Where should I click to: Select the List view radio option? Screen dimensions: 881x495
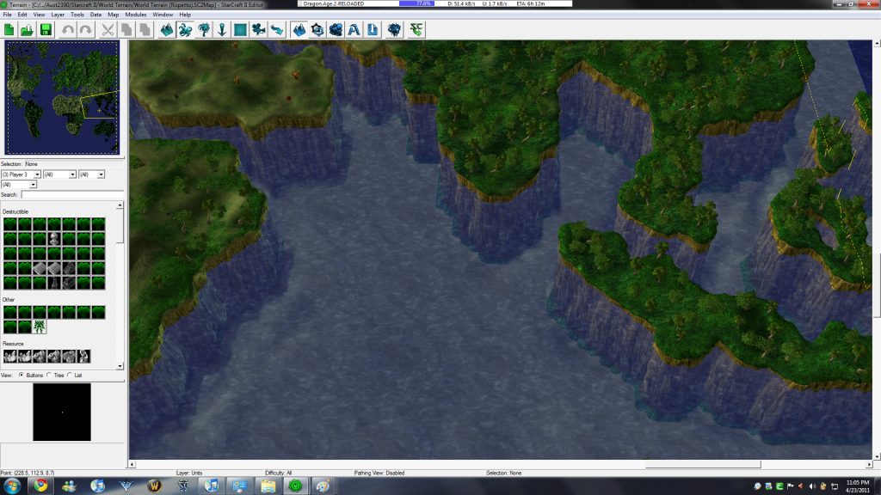[x=70, y=375]
